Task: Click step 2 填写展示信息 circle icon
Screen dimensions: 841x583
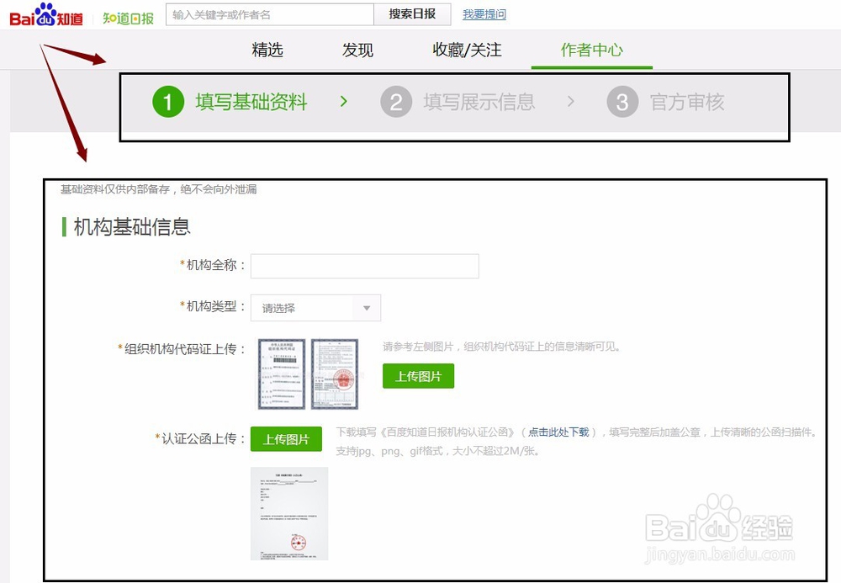Action: (x=396, y=102)
